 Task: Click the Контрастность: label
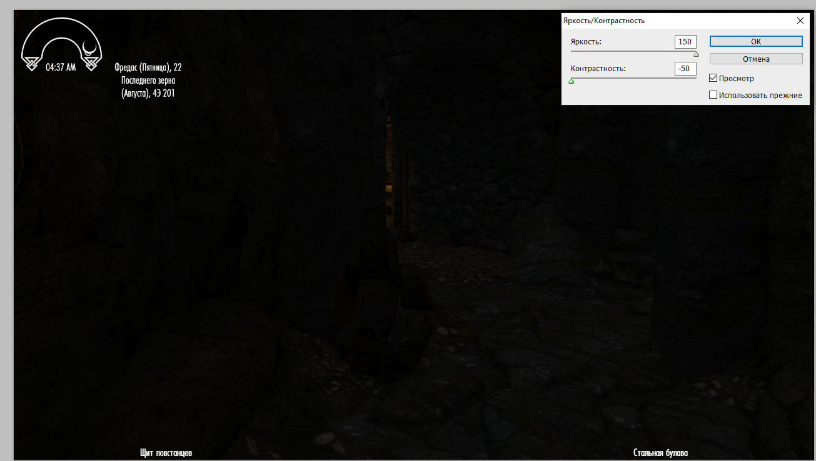(x=598, y=68)
